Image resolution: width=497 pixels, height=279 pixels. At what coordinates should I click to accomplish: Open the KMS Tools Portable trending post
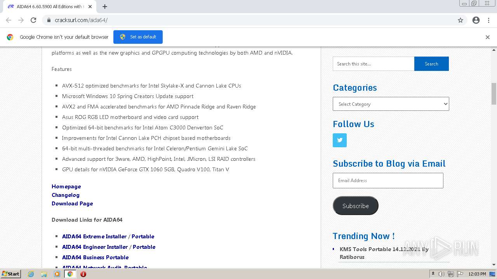tap(384, 253)
